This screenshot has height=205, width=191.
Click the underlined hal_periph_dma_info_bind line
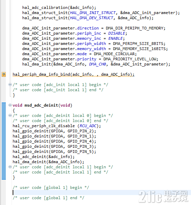coord(73,74)
